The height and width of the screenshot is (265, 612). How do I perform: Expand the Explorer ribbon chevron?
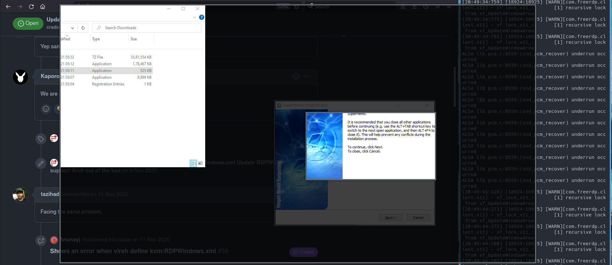[x=195, y=17]
